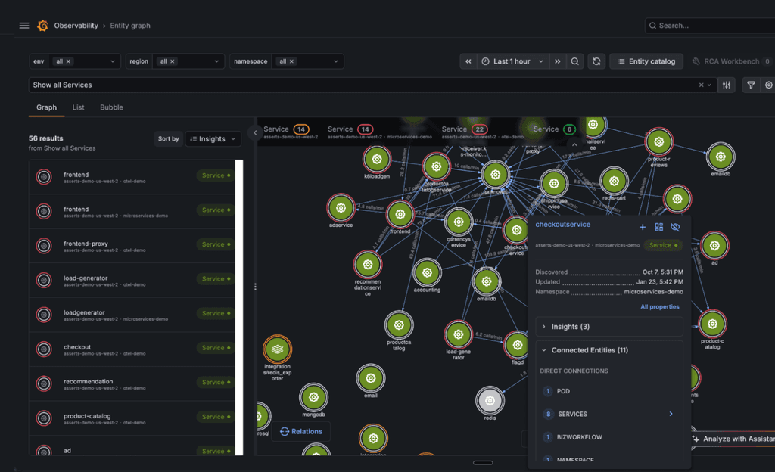This screenshot has height=472, width=775.
Task: Select the gray redis node
Action: [490, 400]
